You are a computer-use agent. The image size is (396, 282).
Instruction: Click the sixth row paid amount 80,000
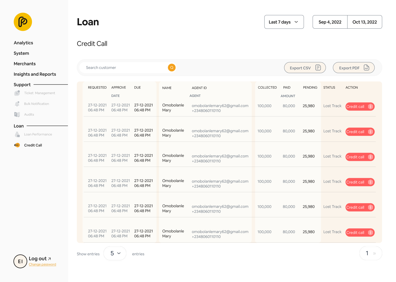(x=289, y=232)
